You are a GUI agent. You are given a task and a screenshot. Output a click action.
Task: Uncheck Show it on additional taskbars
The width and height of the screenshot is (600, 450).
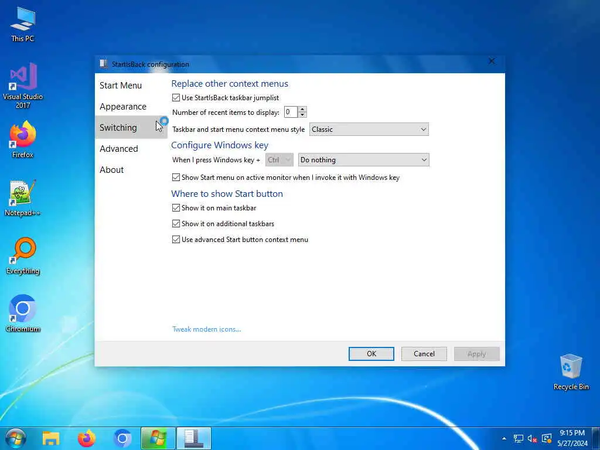click(x=176, y=223)
